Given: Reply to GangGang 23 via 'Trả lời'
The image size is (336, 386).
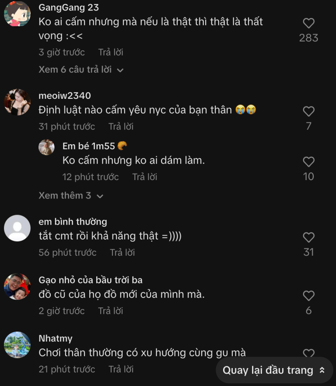Looking at the screenshot, I should [110, 52].
